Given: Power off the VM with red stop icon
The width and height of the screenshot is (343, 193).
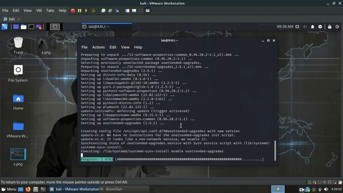Looking at the screenshot, I should tap(73, 11).
